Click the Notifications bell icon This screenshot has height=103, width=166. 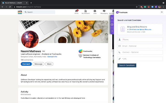[113, 11]
